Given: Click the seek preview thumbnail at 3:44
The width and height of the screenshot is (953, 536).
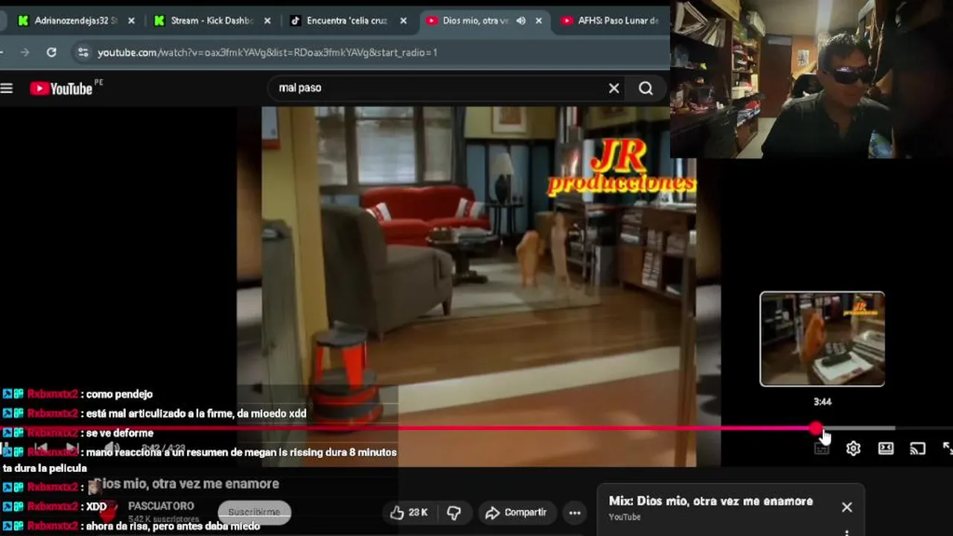Looking at the screenshot, I should pos(822,339).
